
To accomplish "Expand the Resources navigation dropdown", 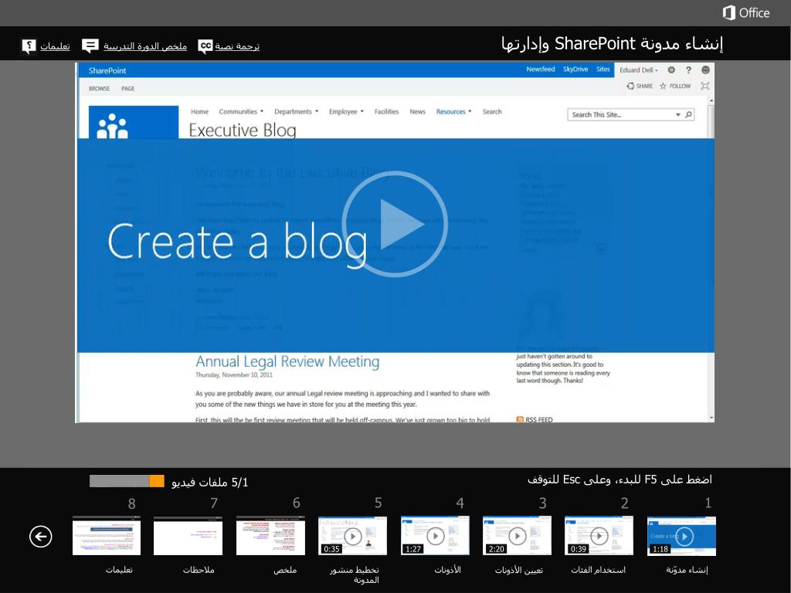I will 453,111.
